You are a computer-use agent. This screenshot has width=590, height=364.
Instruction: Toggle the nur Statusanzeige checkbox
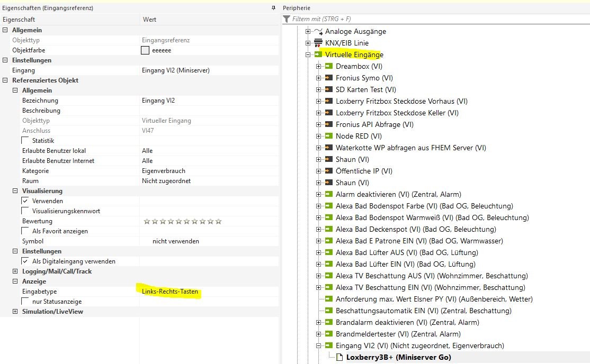[x=25, y=302]
